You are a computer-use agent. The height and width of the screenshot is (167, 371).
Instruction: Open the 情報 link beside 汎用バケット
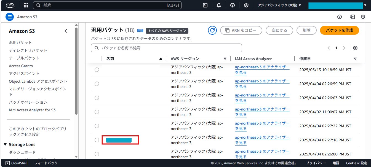140,31
